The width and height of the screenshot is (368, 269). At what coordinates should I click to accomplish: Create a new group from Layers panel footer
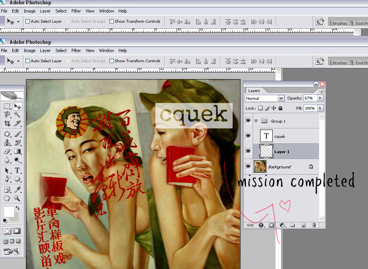point(292,225)
